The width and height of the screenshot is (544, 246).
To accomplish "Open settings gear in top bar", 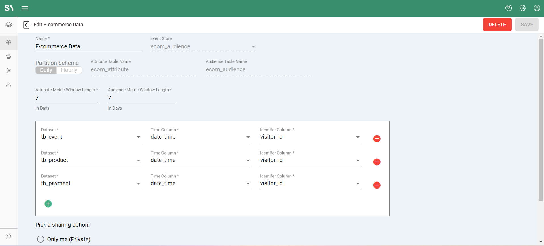I will (523, 8).
